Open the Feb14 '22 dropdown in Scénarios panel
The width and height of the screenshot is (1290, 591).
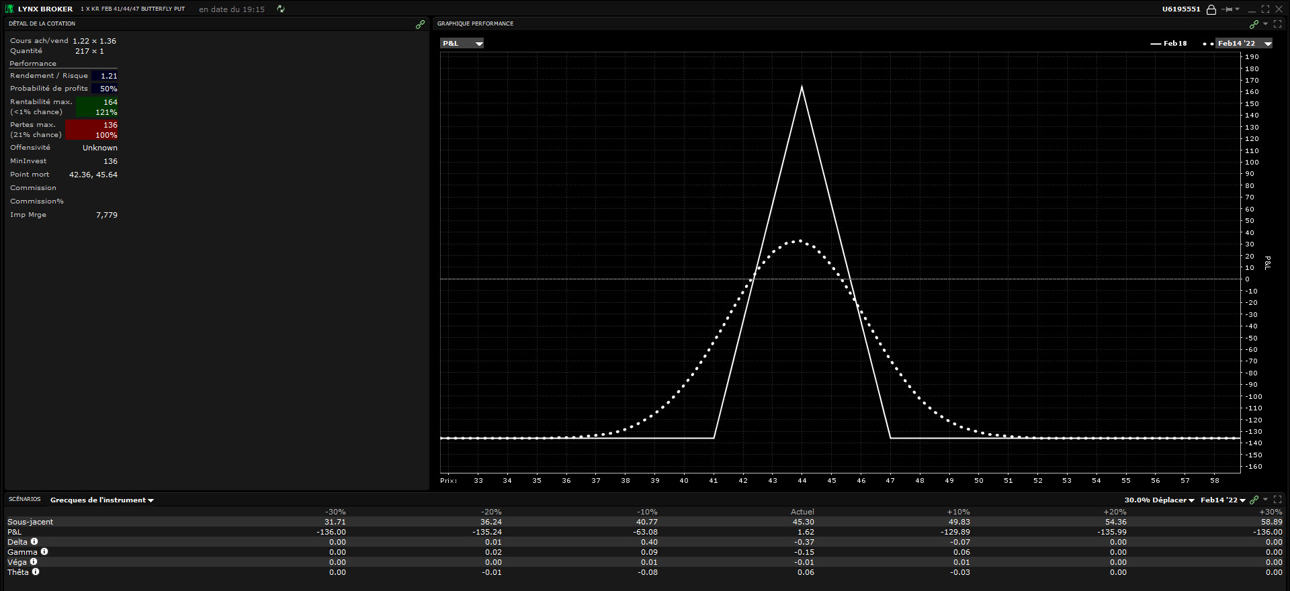click(1223, 500)
